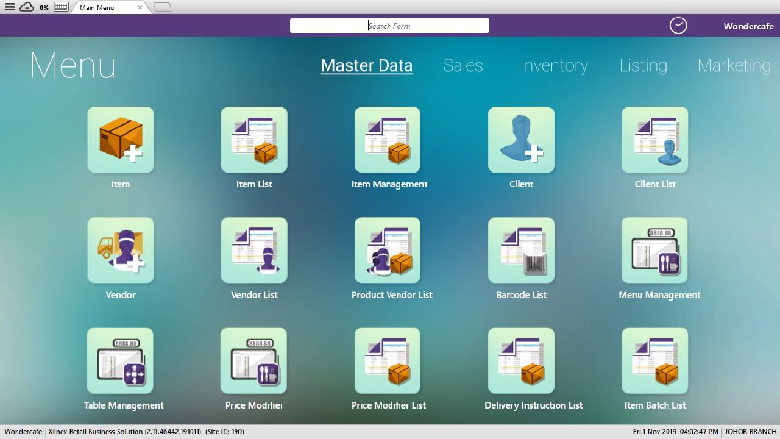This screenshot has width=780, height=439.
Task: Open the Item Batch List icon
Action: (x=654, y=361)
